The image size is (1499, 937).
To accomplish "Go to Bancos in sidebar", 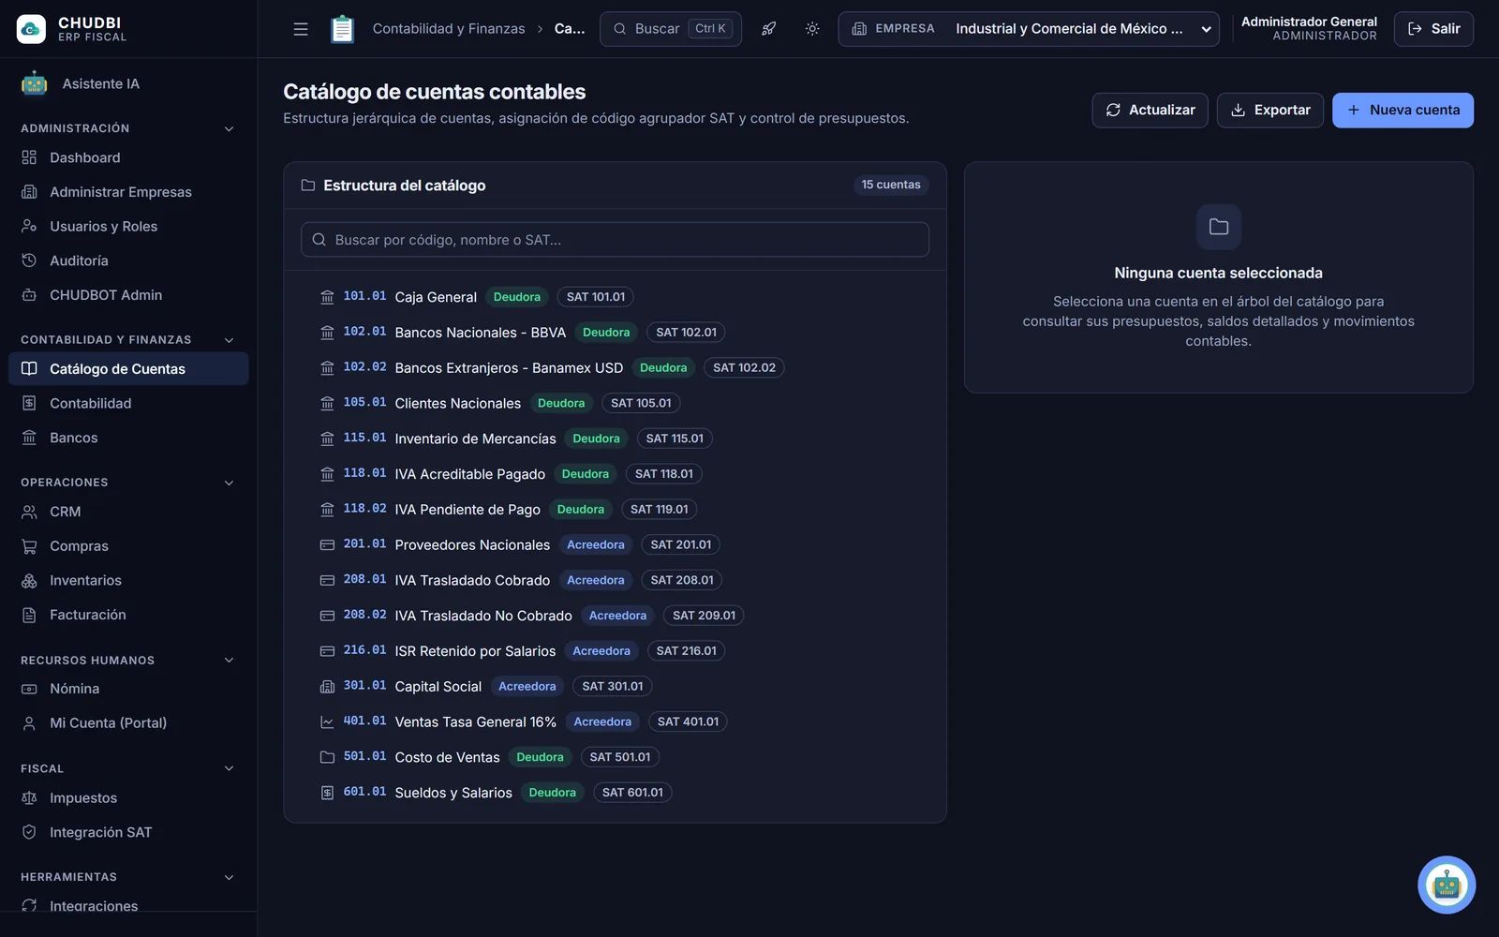I will coord(128,438).
